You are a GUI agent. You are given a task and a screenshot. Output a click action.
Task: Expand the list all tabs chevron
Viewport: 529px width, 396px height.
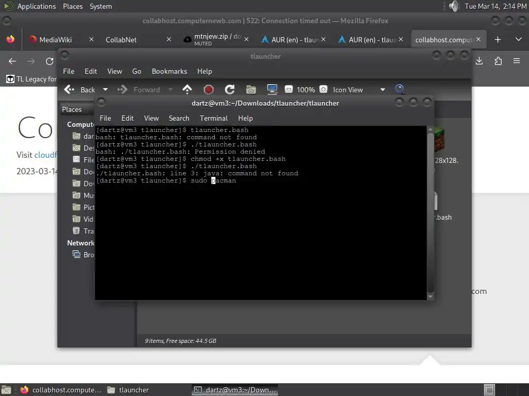519,39
